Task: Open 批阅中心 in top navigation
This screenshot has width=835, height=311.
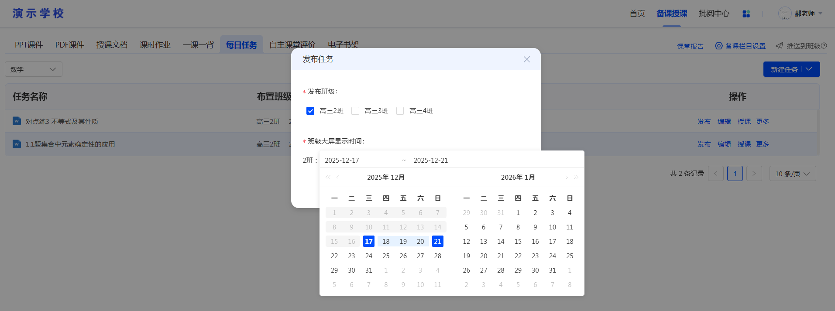Action: (714, 14)
